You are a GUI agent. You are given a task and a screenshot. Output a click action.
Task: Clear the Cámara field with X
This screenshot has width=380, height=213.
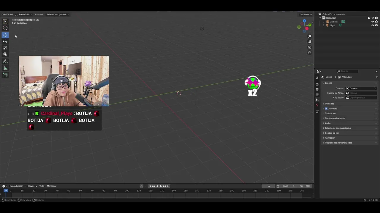(x=375, y=88)
